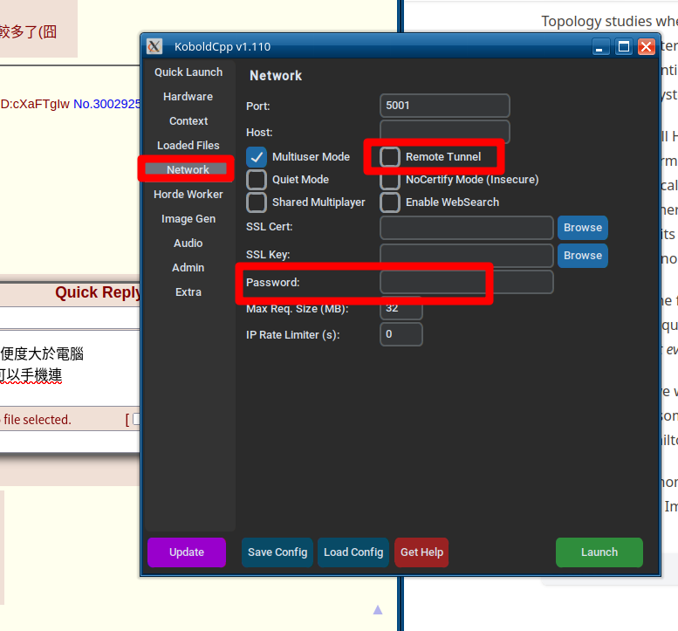Click the red Get Help button
Screen dimensions: 678x631
click(x=421, y=552)
